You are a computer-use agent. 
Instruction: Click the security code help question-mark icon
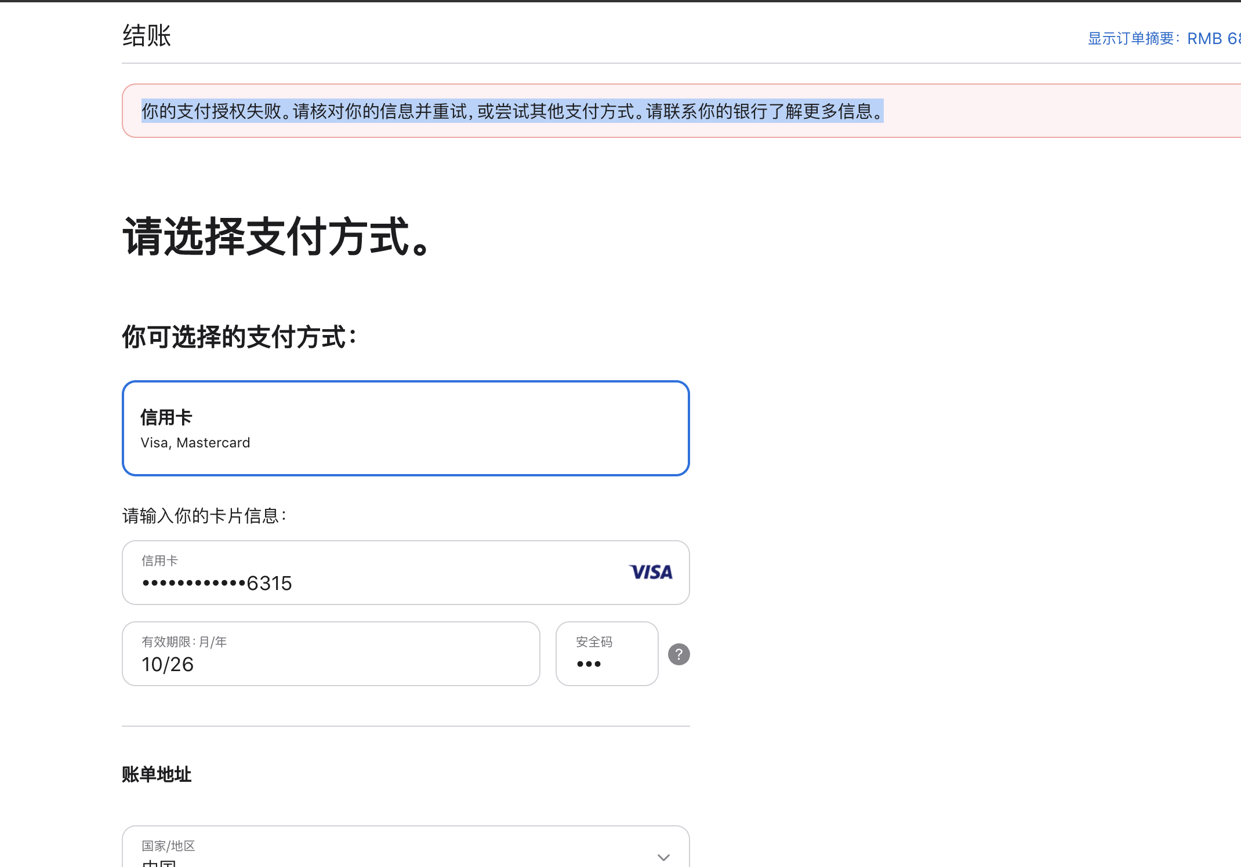pos(678,654)
